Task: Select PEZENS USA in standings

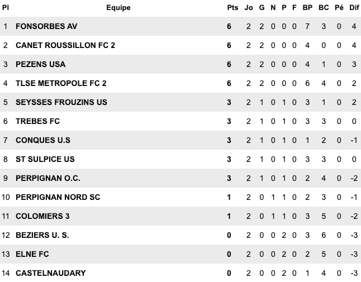Action: (x=40, y=64)
